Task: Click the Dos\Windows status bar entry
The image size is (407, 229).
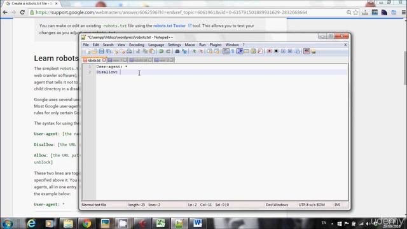Action: click(x=277, y=205)
